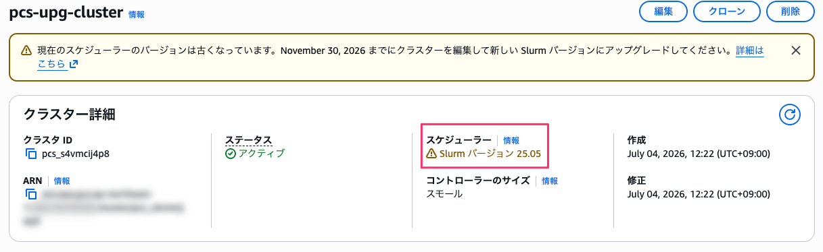Copy the ARN value
Viewport: 823px width, 252px height.
coord(30,194)
